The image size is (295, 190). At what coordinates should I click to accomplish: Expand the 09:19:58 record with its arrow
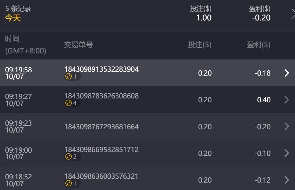pyautogui.click(x=286, y=73)
